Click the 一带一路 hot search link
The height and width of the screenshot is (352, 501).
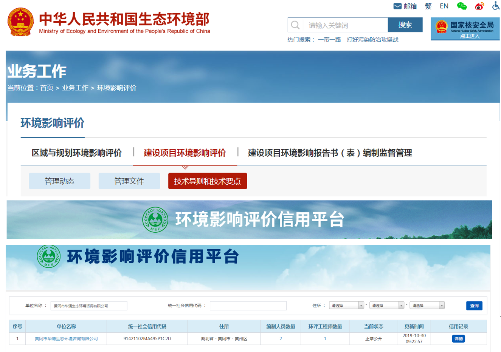(x=329, y=40)
